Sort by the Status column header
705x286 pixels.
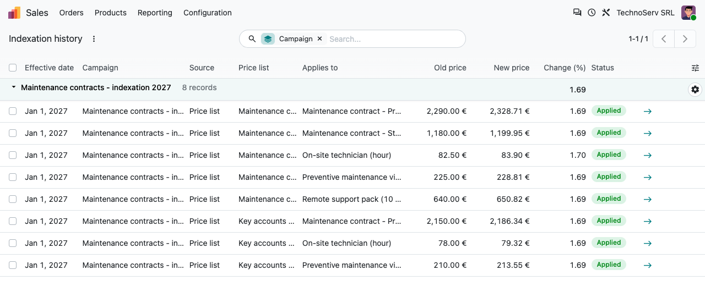coord(603,68)
